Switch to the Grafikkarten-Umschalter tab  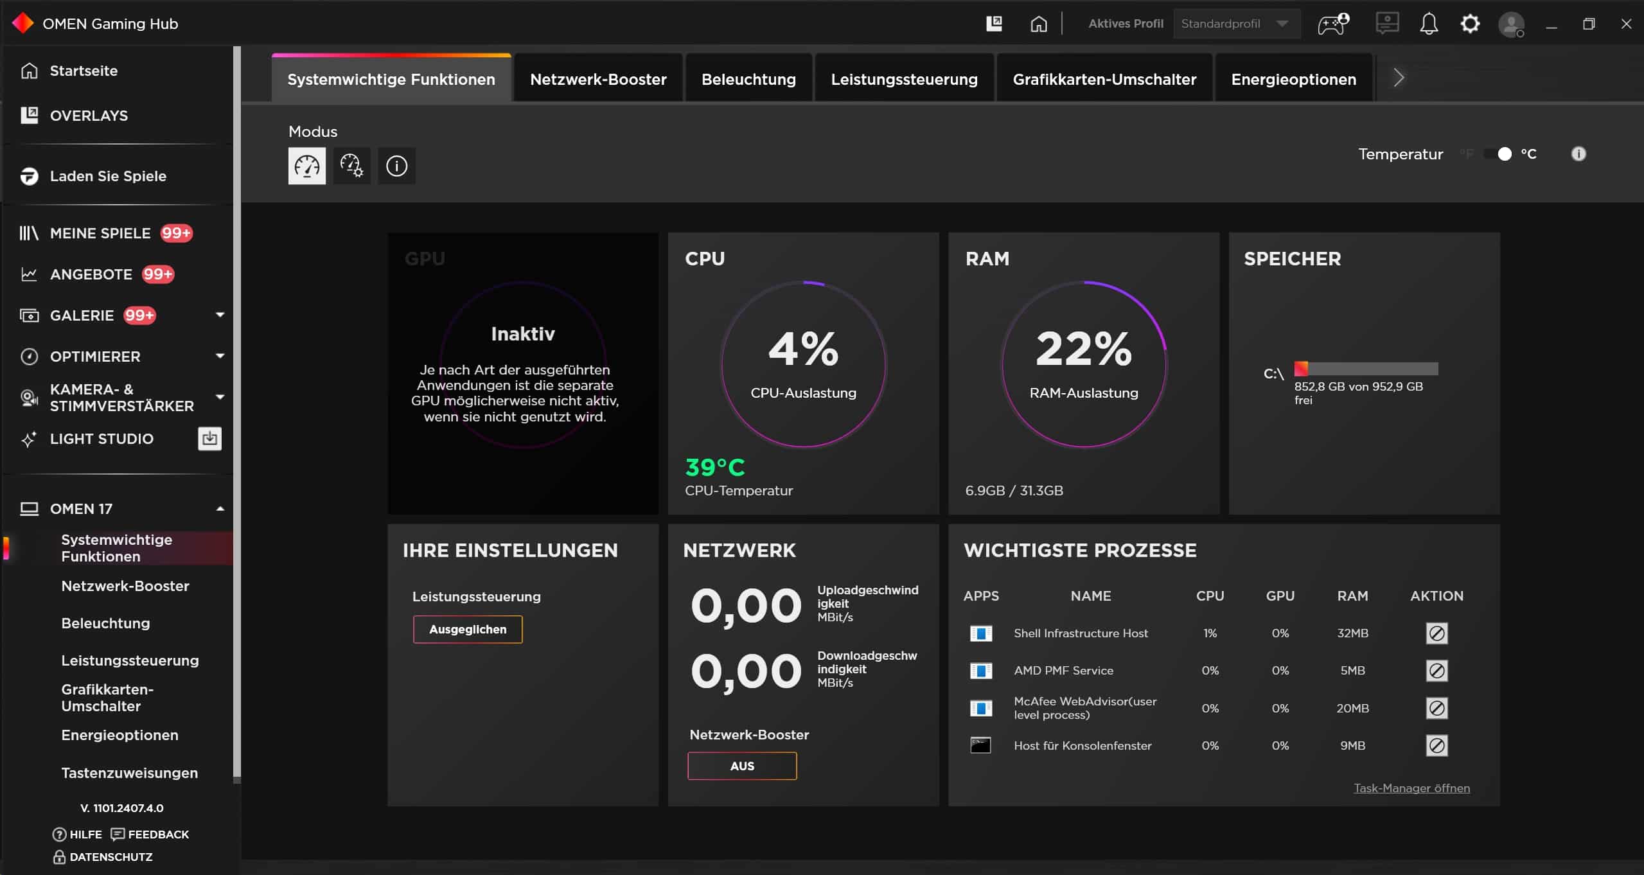click(1104, 79)
